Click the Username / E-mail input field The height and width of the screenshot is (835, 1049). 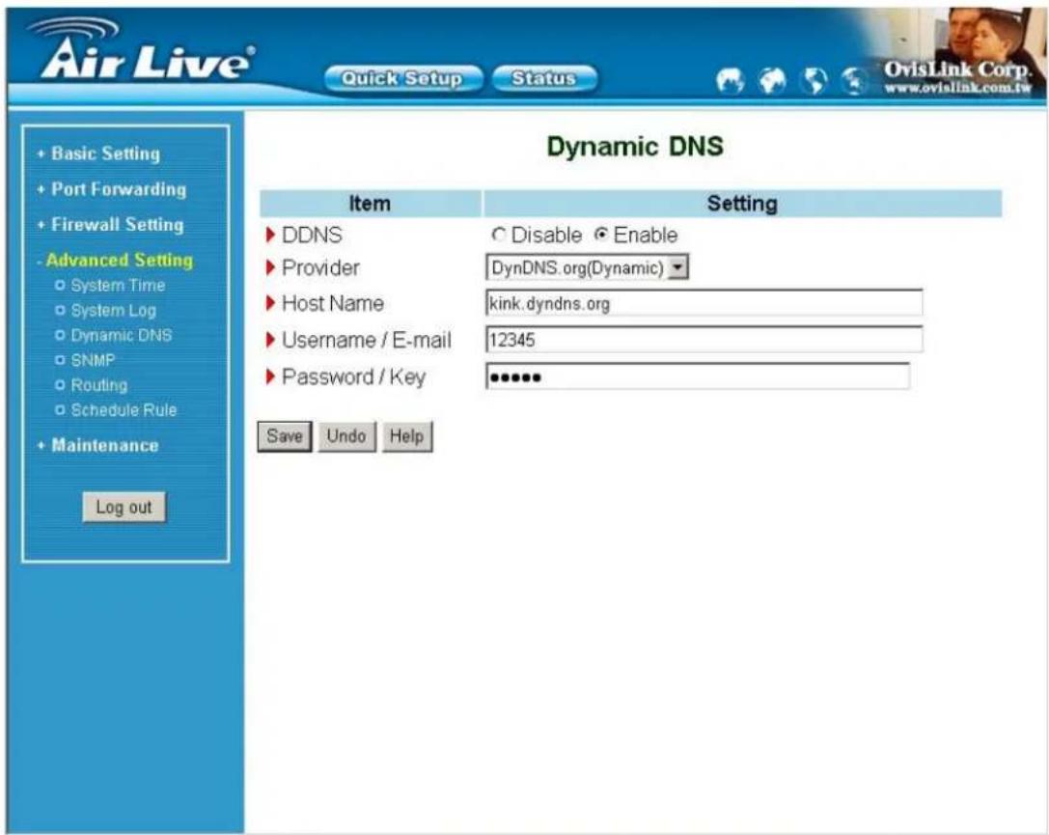pos(704,339)
